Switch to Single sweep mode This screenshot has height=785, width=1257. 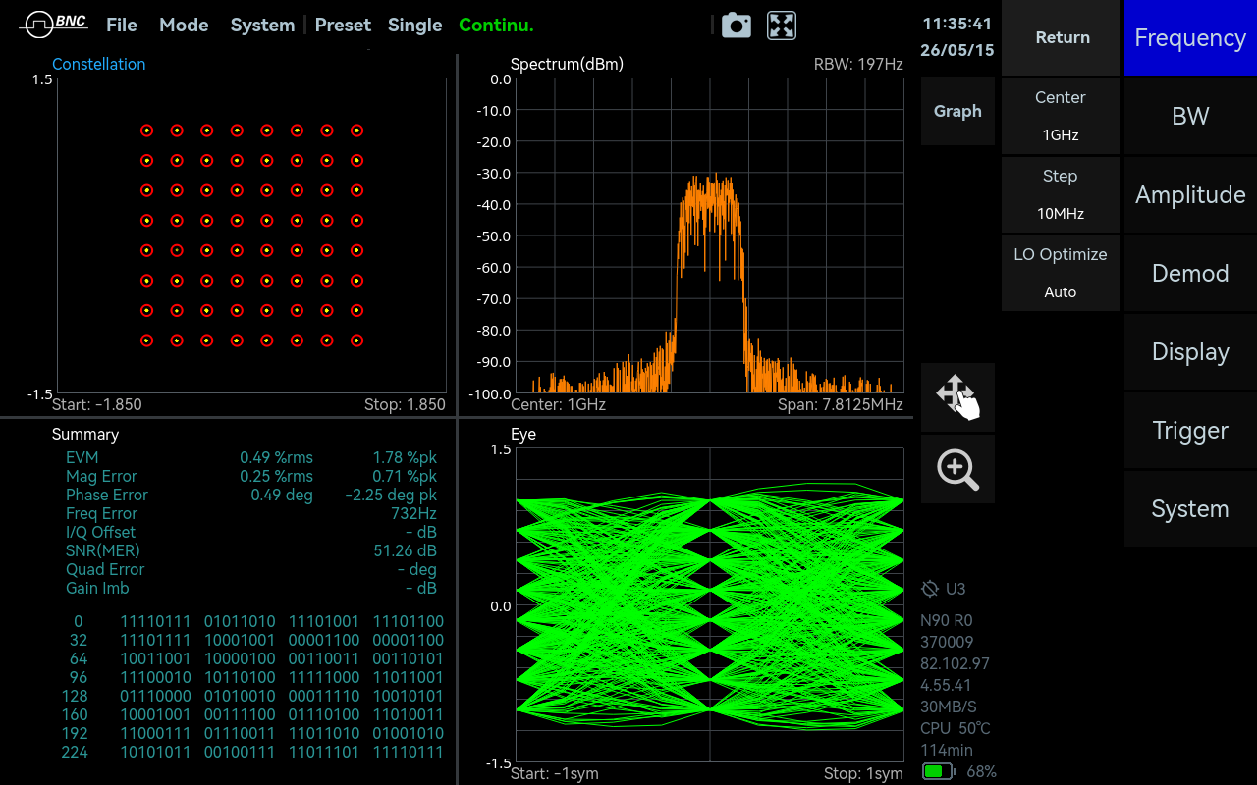click(x=414, y=26)
